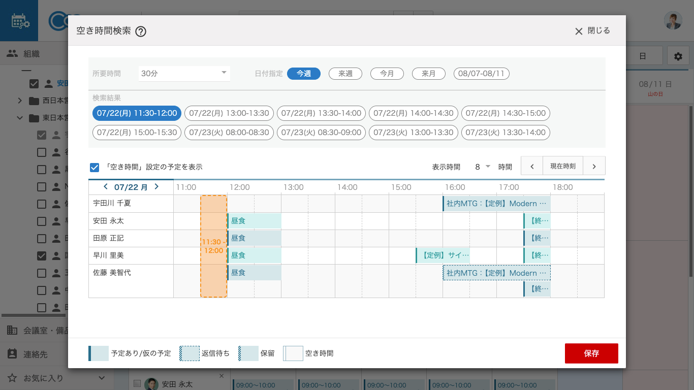Click the 現在時刻 button

[x=562, y=166]
